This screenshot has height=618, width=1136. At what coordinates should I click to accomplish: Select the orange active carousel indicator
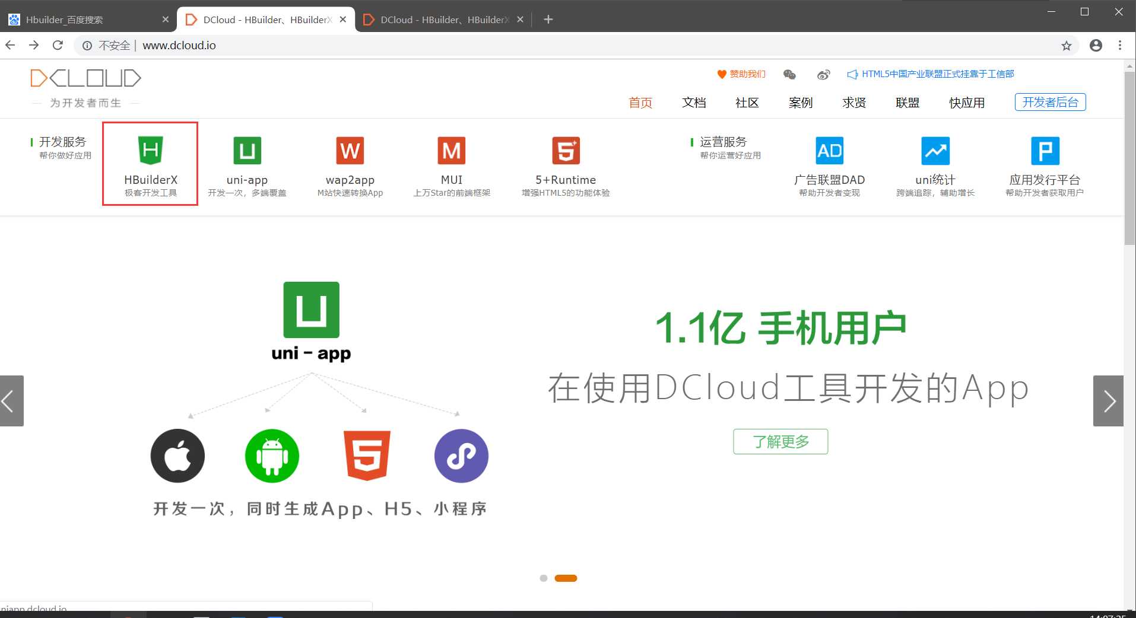pyautogui.click(x=566, y=578)
